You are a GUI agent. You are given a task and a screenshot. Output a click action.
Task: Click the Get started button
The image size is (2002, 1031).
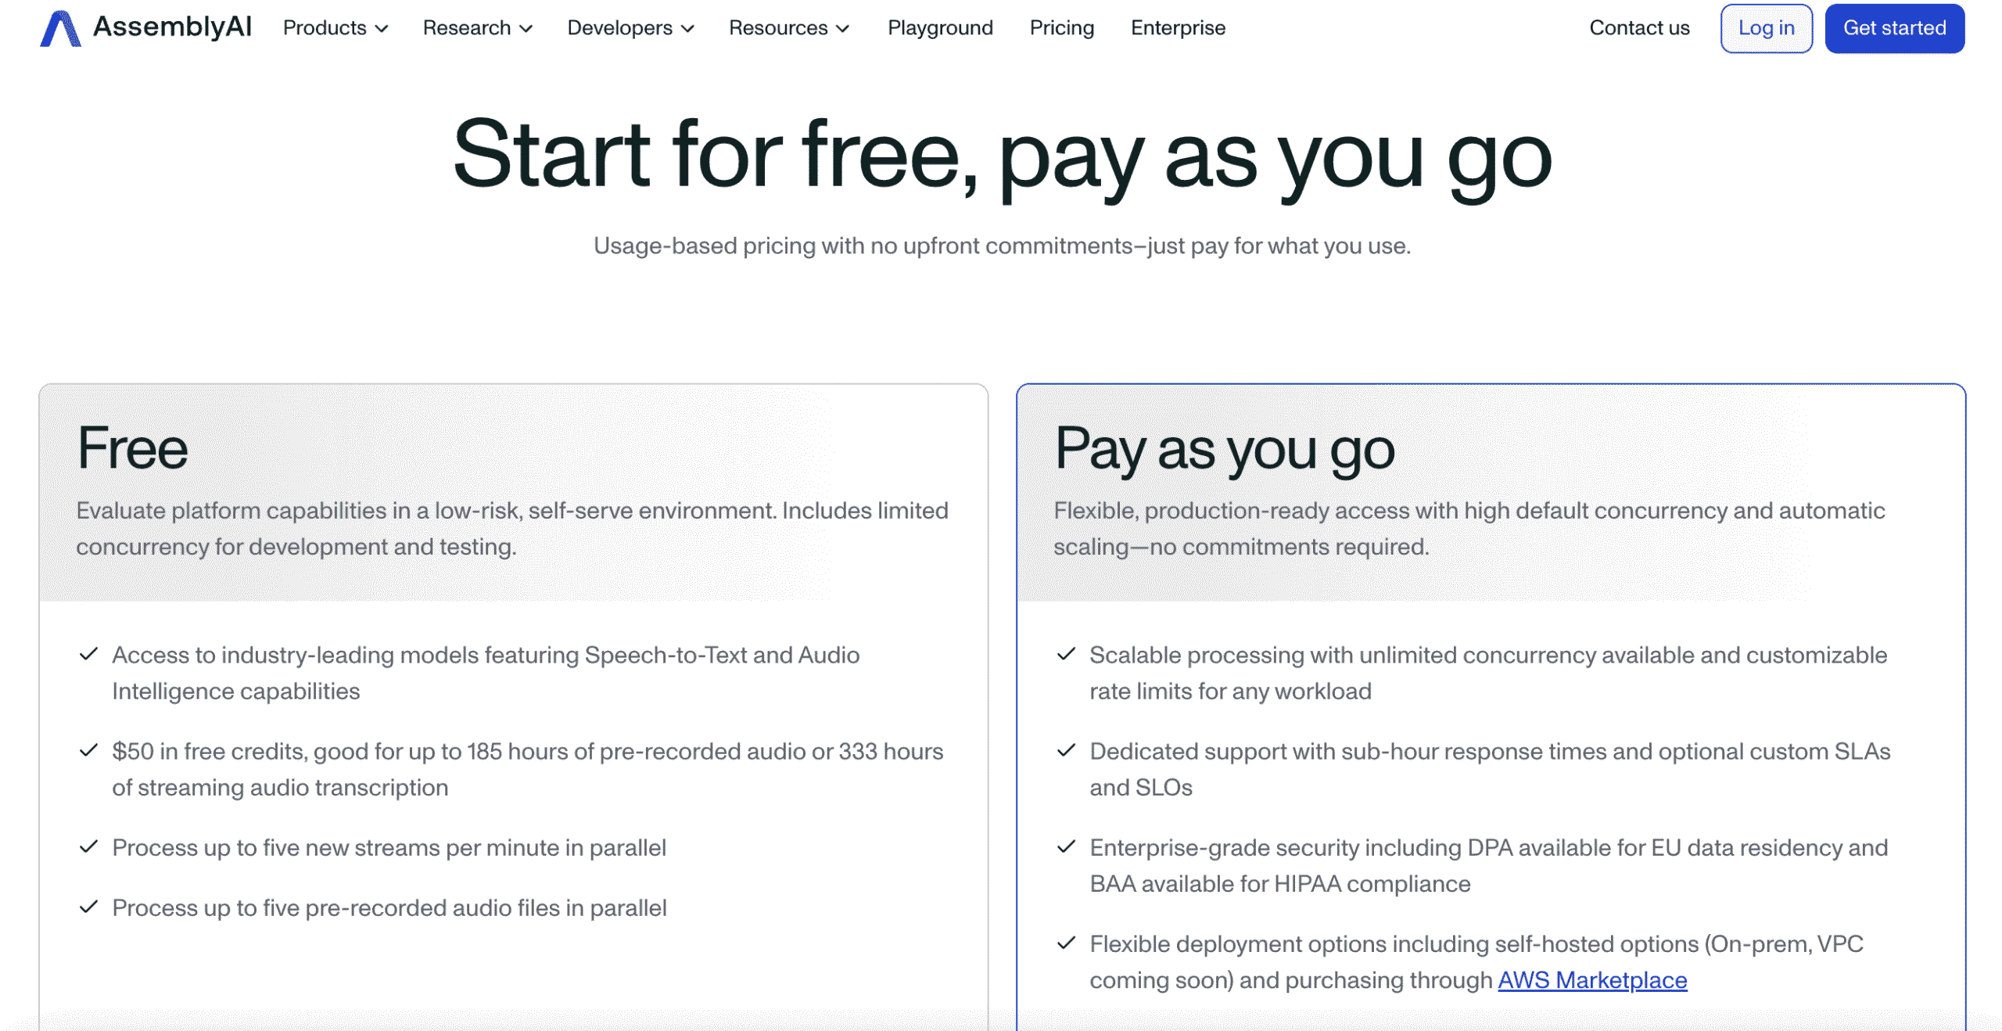[x=1893, y=28]
